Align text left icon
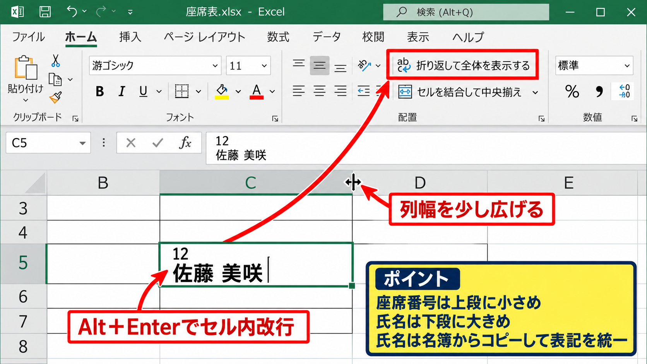The width and height of the screenshot is (647, 364). pos(299,91)
